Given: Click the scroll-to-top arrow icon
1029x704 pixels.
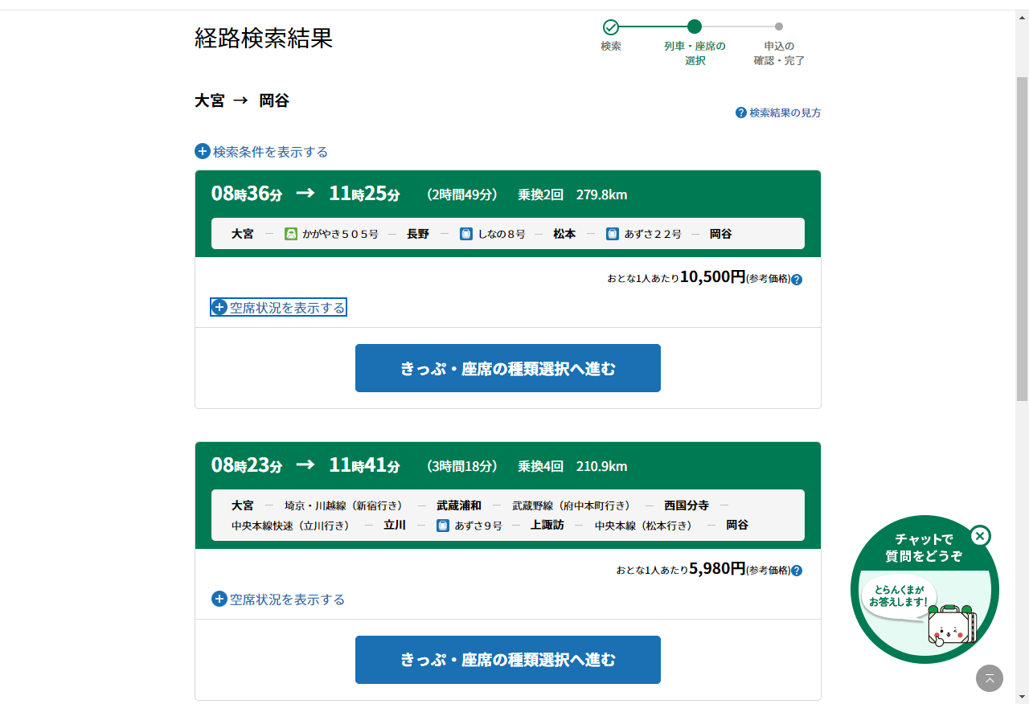Looking at the screenshot, I should click(x=990, y=678).
